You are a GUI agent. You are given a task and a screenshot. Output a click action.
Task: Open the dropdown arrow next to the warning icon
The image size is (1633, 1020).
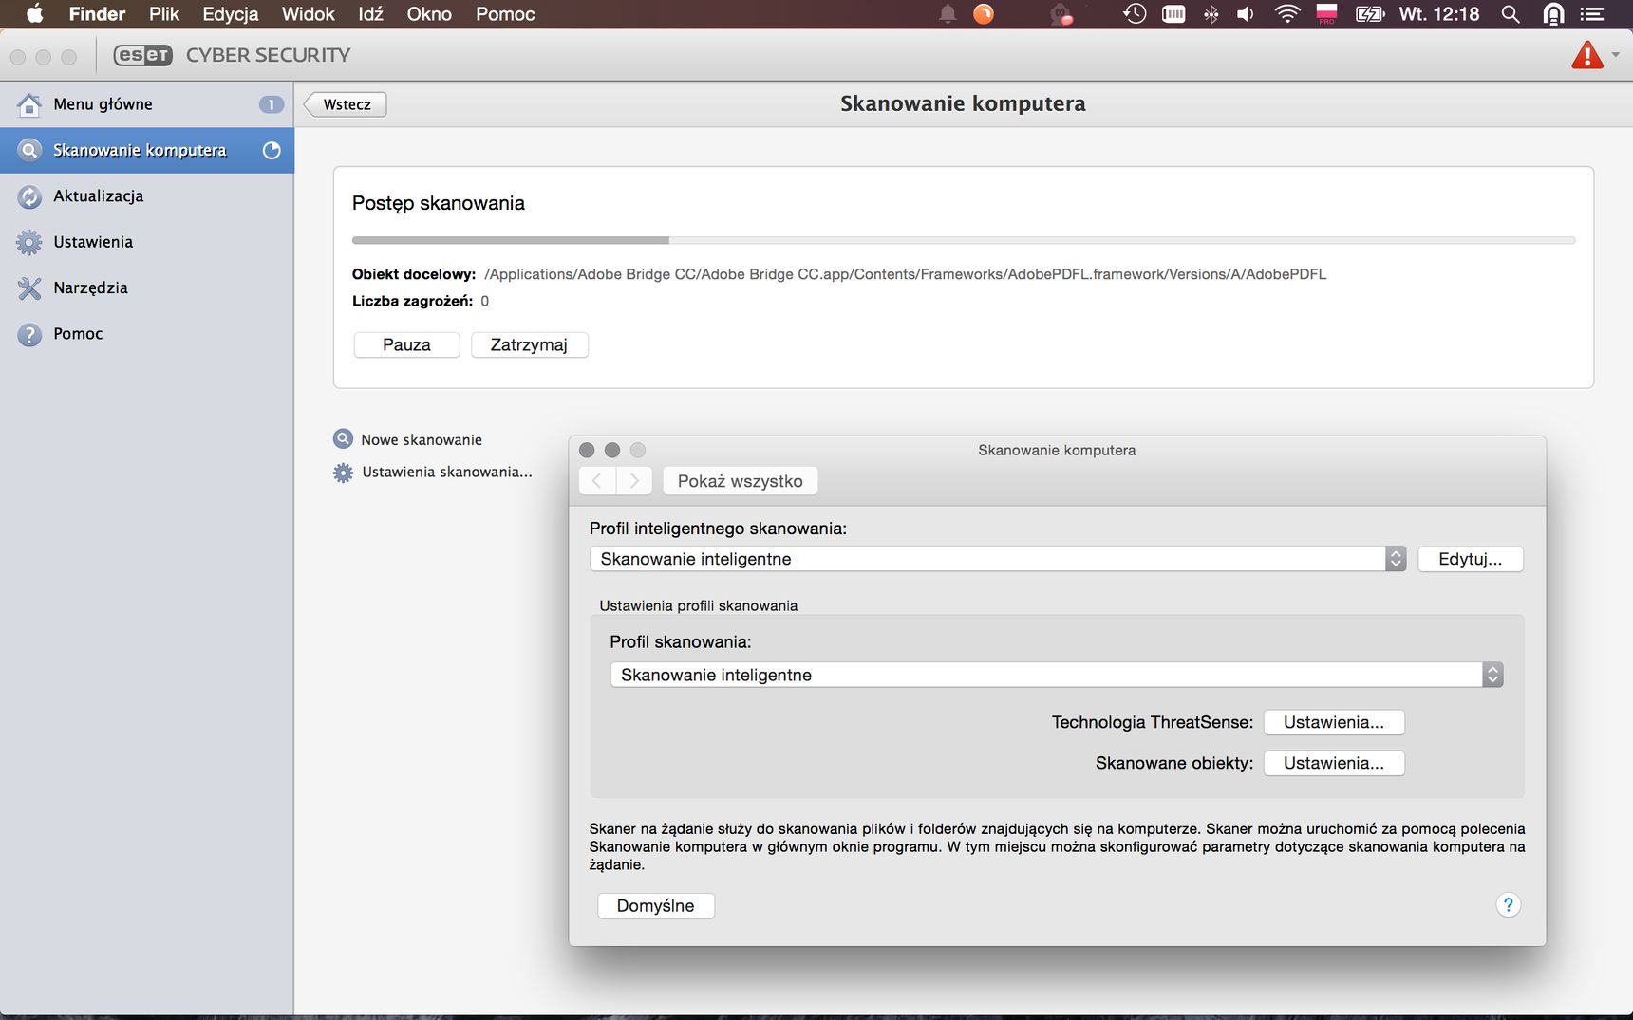[1615, 55]
